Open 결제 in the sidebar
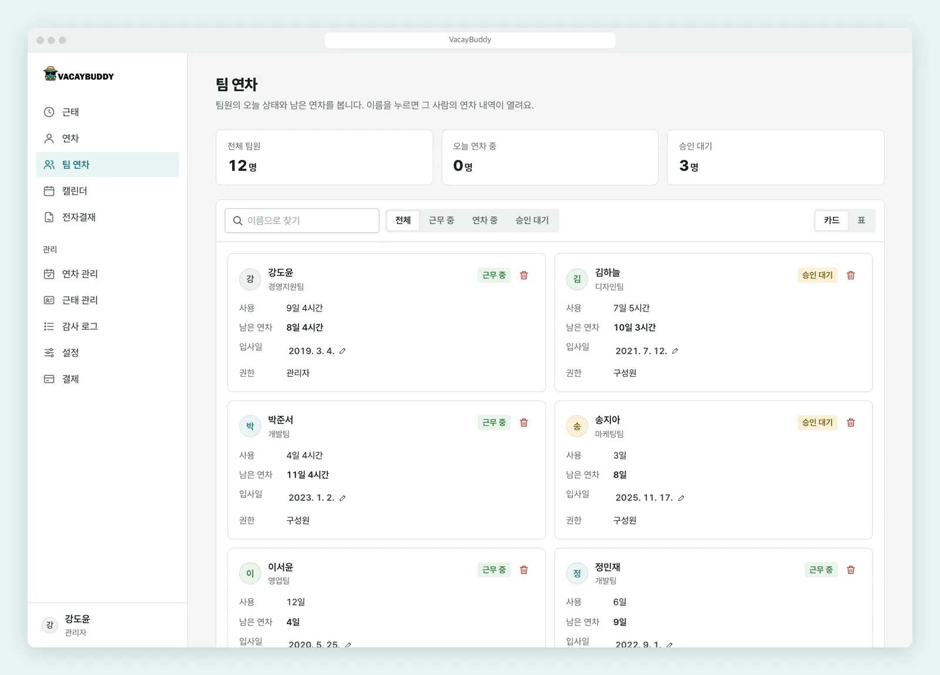 (x=108, y=379)
